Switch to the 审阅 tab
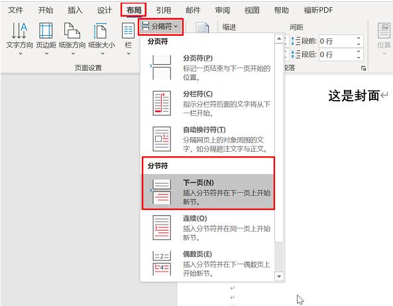Viewport: 393px width, 306px height. pos(222,11)
